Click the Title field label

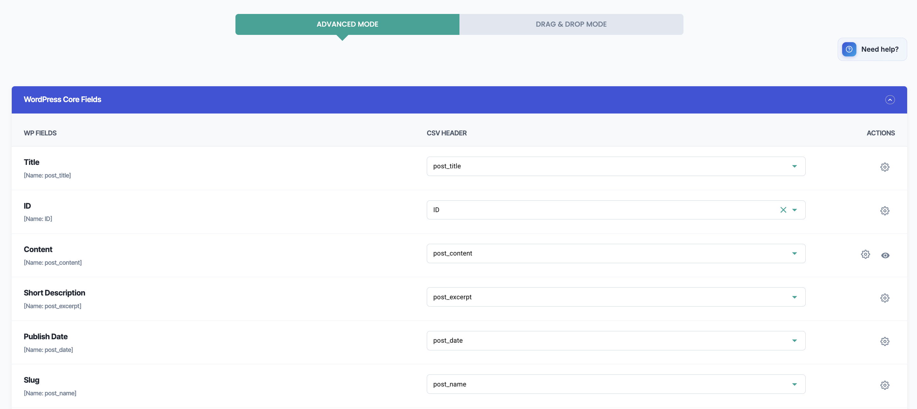click(x=31, y=162)
